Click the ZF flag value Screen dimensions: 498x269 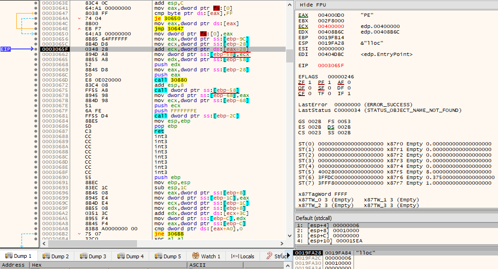tap(310, 82)
